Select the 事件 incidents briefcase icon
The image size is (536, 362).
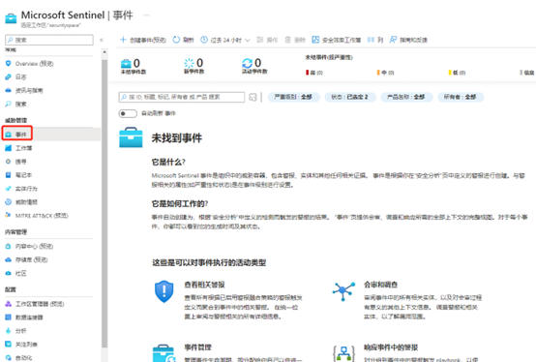(8, 135)
